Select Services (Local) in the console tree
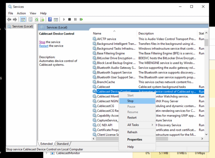Viewport: 215px width, 158px height. point(21,26)
